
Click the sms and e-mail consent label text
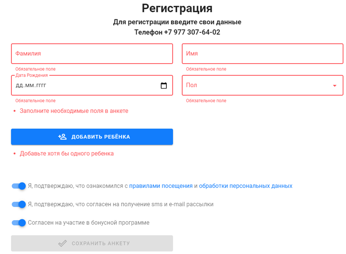pyautogui.click(x=121, y=204)
